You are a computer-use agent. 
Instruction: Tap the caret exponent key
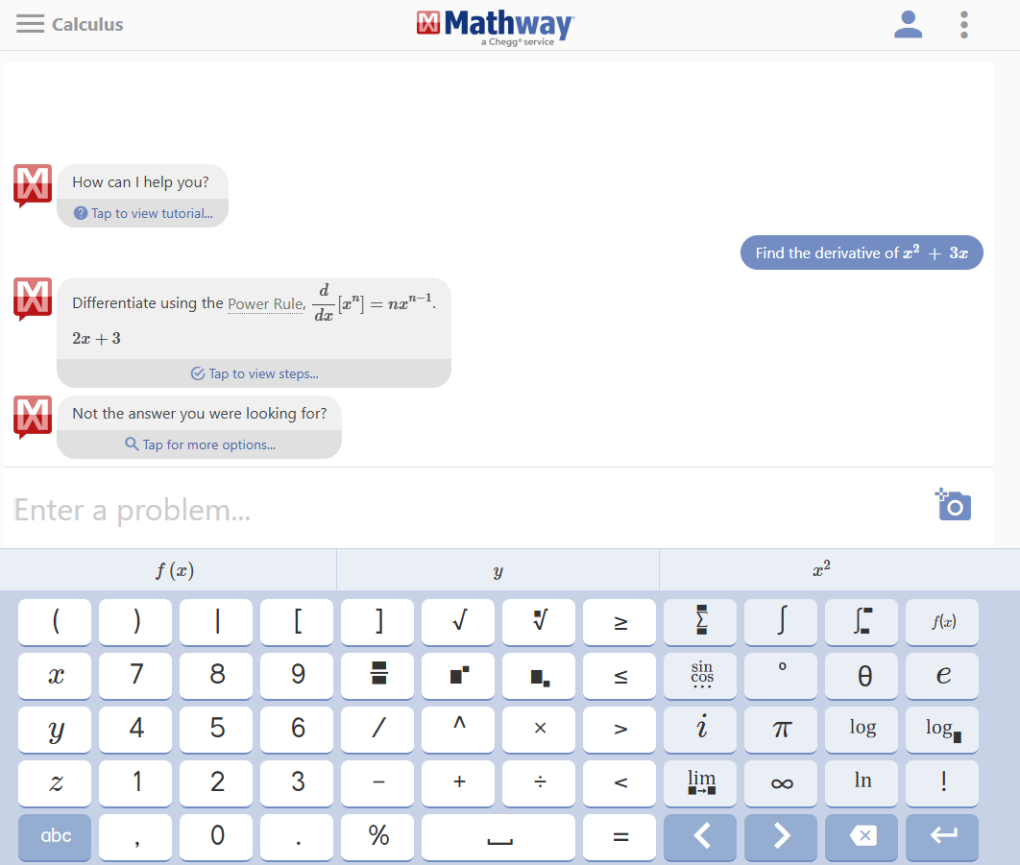tap(458, 729)
